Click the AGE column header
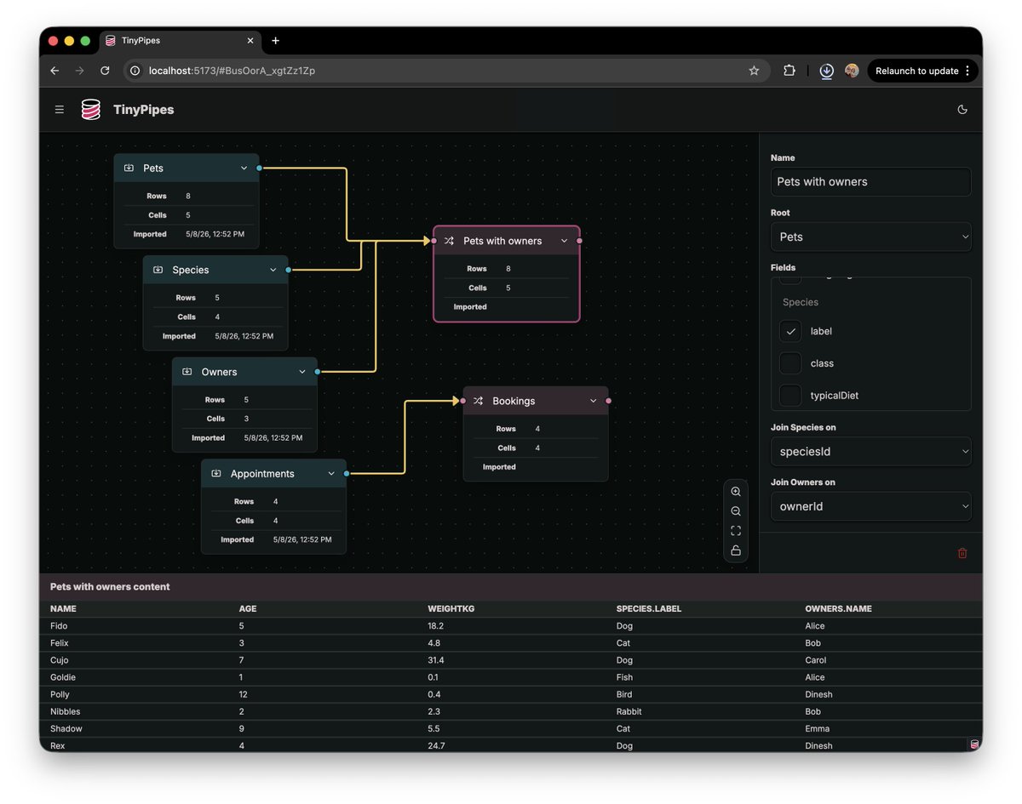The width and height of the screenshot is (1022, 804). tap(248, 609)
